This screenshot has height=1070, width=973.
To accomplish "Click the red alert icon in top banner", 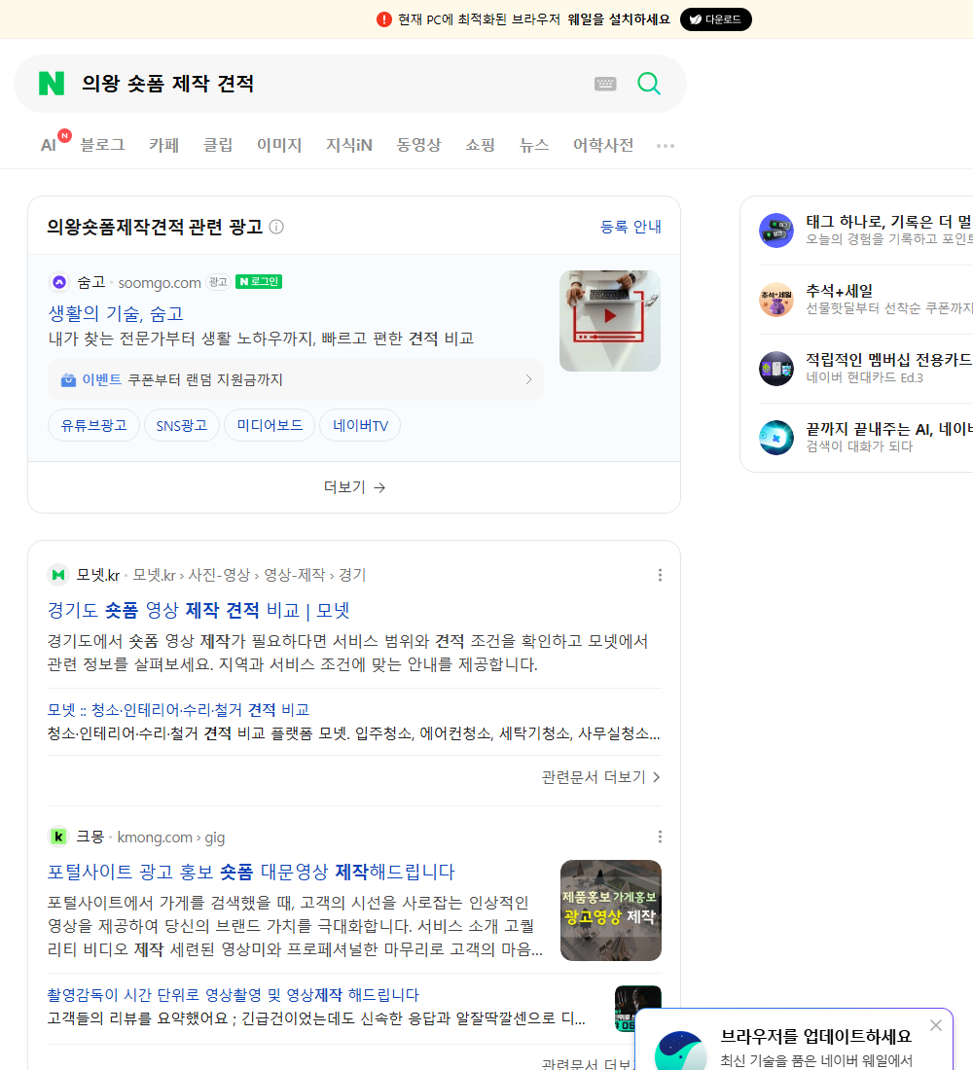I will (x=384, y=19).
